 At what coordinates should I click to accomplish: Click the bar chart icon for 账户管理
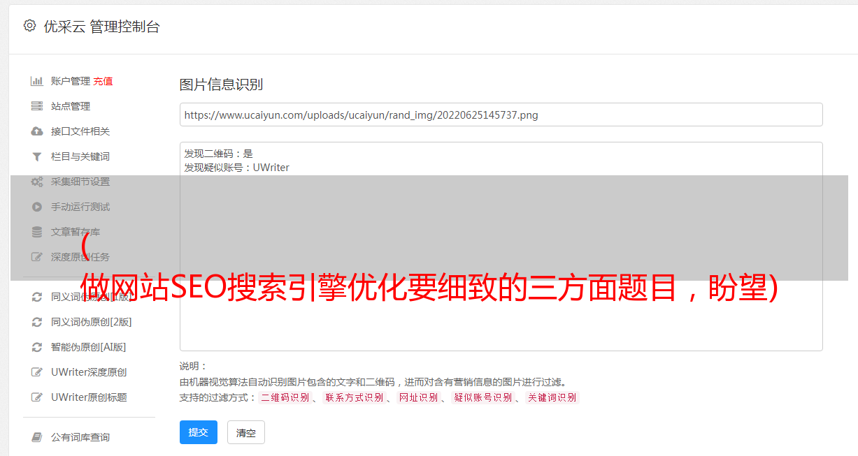(x=37, y=81)
